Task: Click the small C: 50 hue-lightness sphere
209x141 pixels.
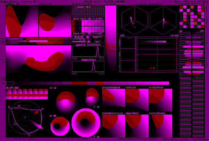Action: (x=92, y=97)
